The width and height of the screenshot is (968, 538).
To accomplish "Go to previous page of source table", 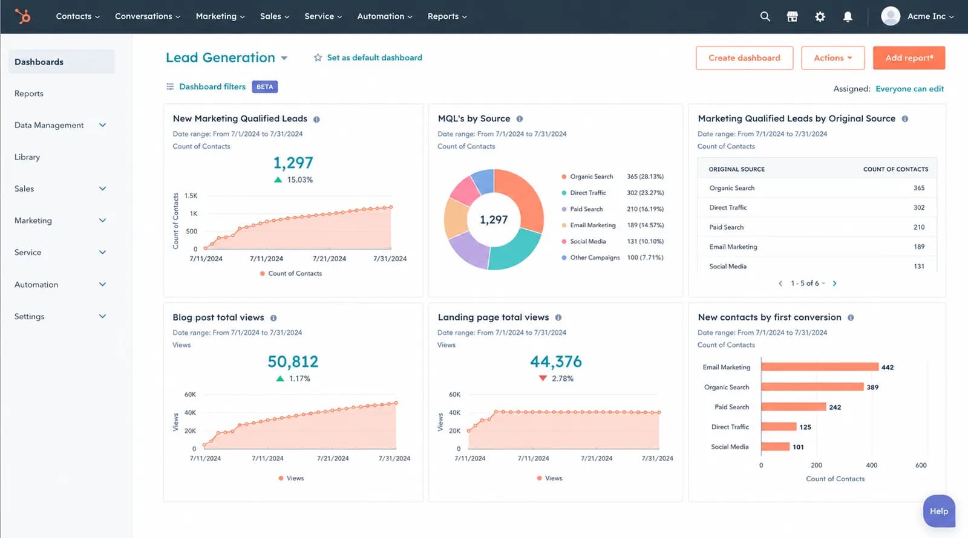I will [x=780, y=283].
